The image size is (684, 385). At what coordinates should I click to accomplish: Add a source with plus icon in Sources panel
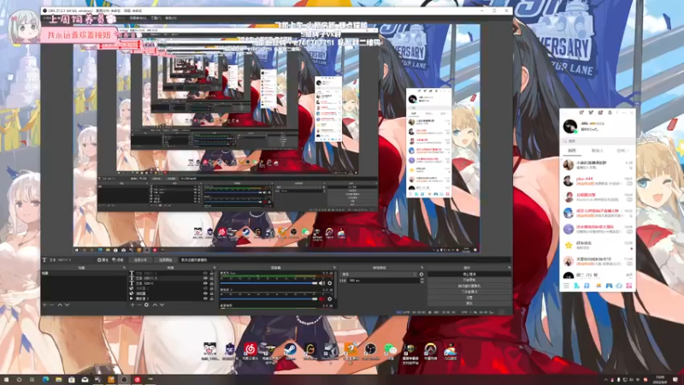133,305
